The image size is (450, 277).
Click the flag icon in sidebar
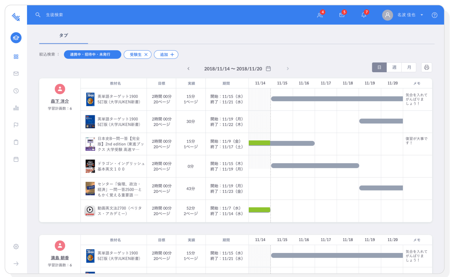pyautogui.click(x=16, y=125)
